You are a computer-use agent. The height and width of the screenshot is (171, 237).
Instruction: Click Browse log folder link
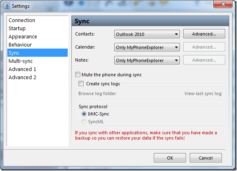tap(97, 93)
